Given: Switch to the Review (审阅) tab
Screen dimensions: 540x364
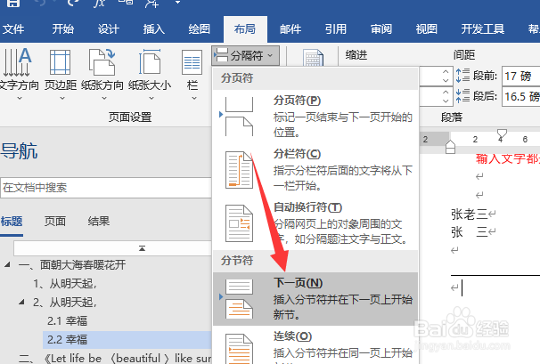Looking at the screenshot, I should (x=381, y=29).
